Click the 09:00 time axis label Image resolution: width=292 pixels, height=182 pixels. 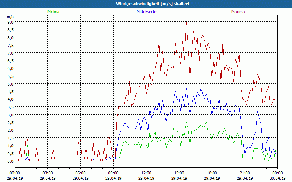[114, 173]
